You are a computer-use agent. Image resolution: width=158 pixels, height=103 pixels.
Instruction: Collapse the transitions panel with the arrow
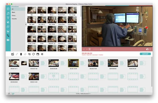point(26,24)
